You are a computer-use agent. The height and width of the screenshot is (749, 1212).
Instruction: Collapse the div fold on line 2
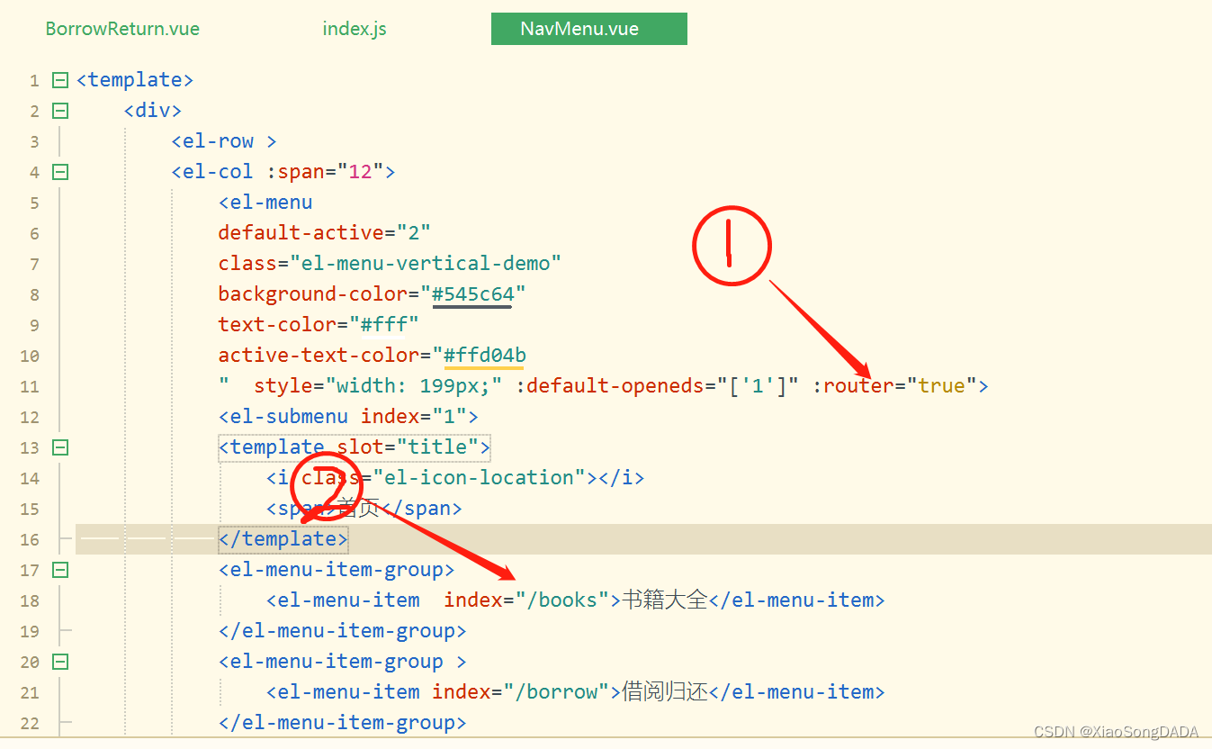pyautogui.click(x=60, y=111)
